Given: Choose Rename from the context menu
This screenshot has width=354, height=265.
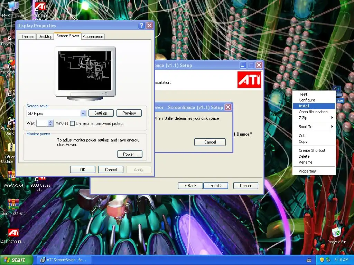Looking at the screenshot, I should tap(314, 162).
